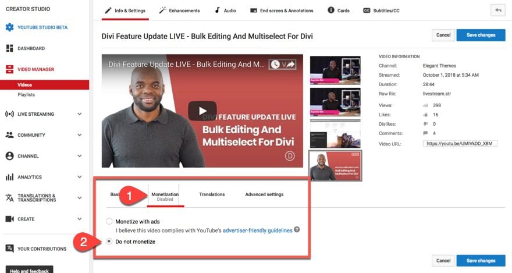Click the music note Audio icon
This screenshot has height=273, width=512.
click(x=217, y=10)
